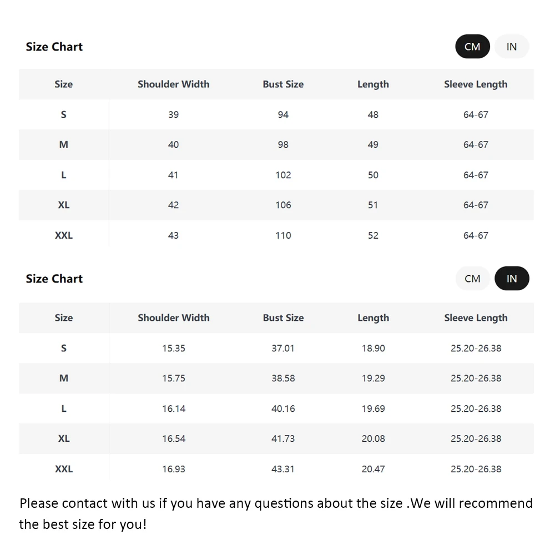Image resolution: width=555 pixels, height=555 pixels.
Task: Select the bust value 40.16 cell
Action: tap(283, 408)
